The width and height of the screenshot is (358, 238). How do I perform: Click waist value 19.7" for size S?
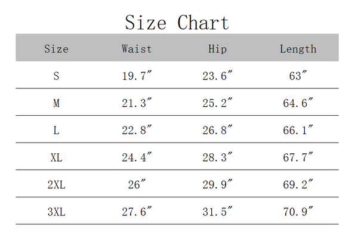[x=137, y=76]
